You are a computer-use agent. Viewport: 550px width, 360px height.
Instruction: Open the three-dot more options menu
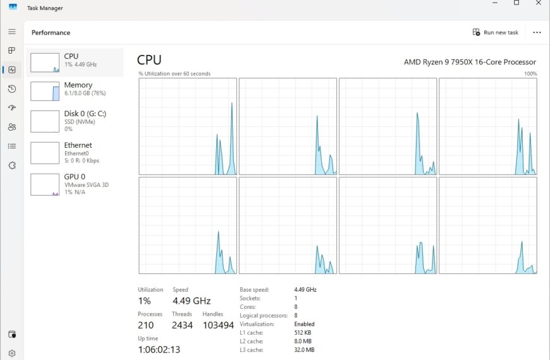coord(537,32)
